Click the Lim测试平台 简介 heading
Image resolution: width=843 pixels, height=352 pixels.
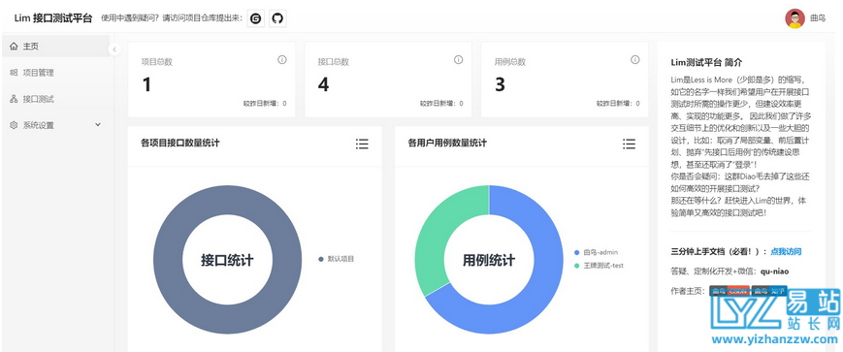click(x=707, y=62)
